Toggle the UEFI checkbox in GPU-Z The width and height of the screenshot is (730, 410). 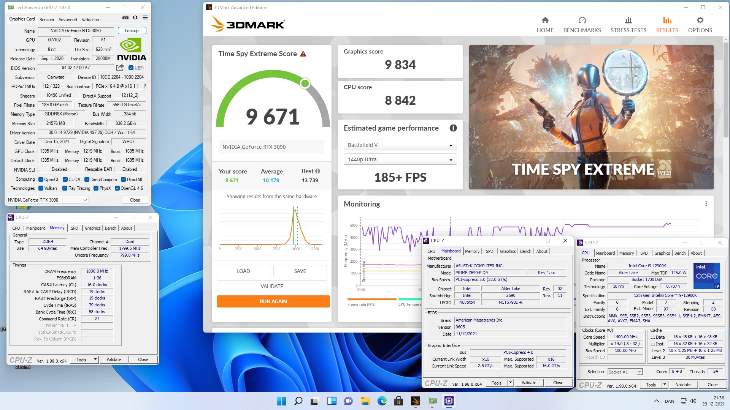[x=131, y=68]
